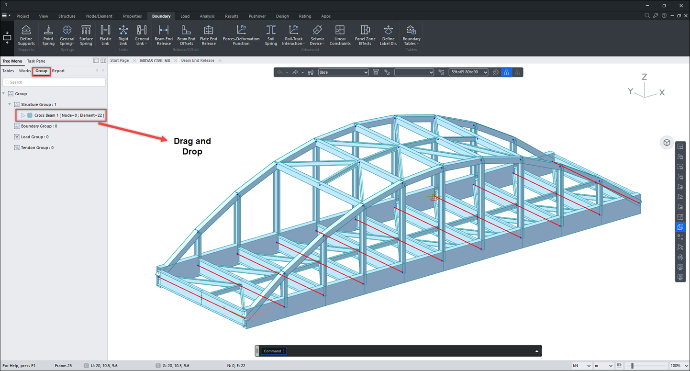Open Beam End Release tool

tap(164, 35)
